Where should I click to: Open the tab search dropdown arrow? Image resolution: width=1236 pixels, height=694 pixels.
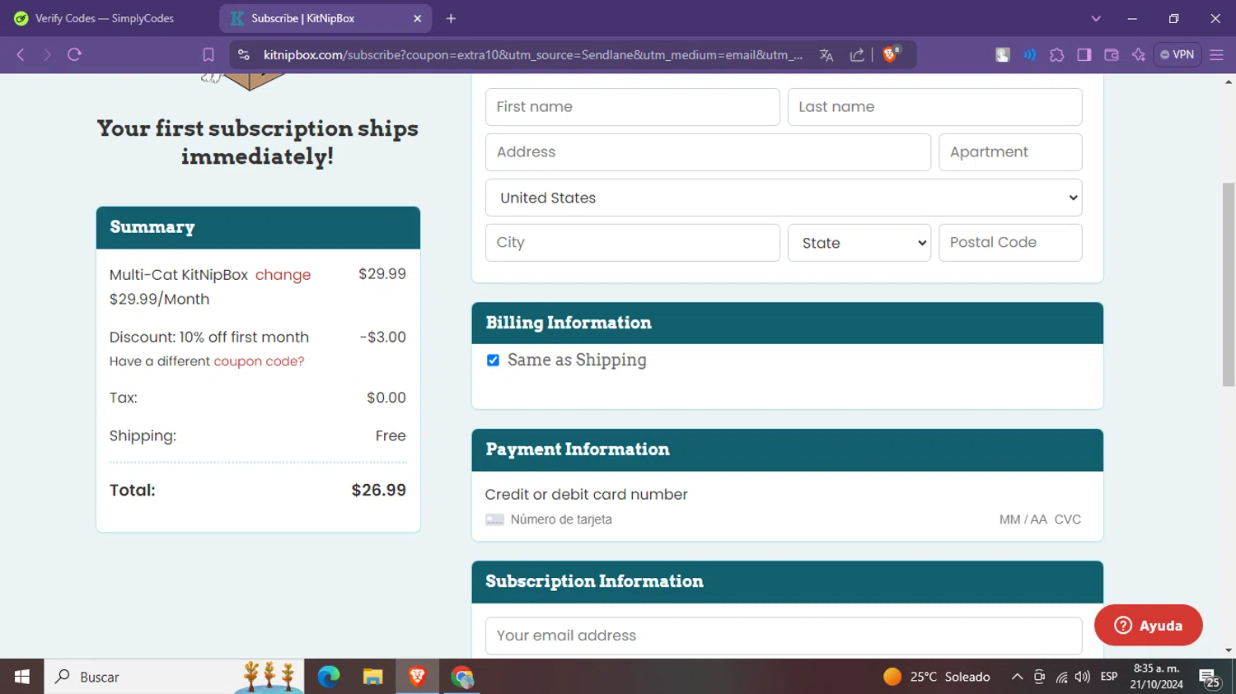tap(1096, 18)
